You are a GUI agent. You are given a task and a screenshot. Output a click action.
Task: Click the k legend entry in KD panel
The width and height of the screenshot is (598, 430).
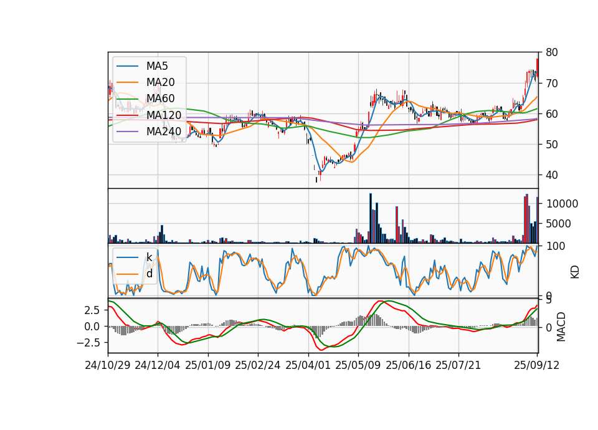135,257
